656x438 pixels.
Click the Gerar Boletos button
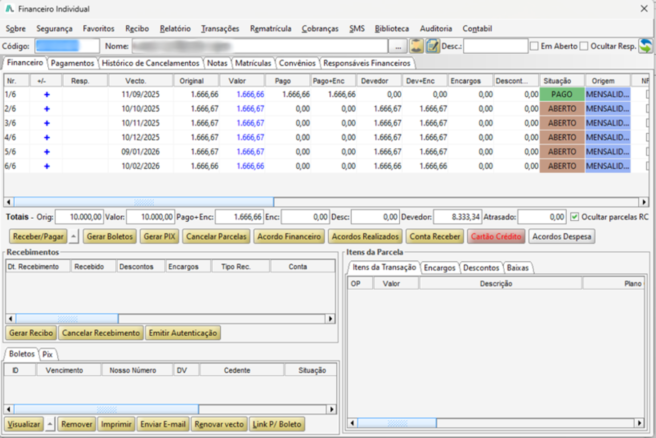pos(110,236)
